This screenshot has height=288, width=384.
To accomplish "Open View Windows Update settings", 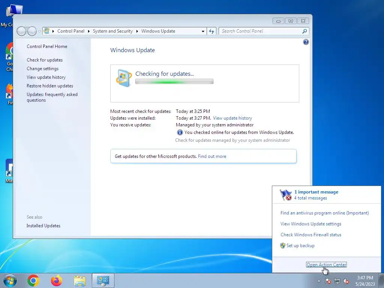I will tap(311, 224).
